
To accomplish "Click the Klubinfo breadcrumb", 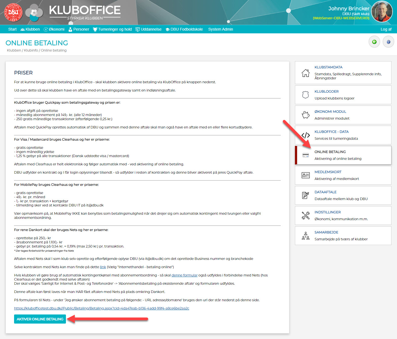I will pos(31,50).
